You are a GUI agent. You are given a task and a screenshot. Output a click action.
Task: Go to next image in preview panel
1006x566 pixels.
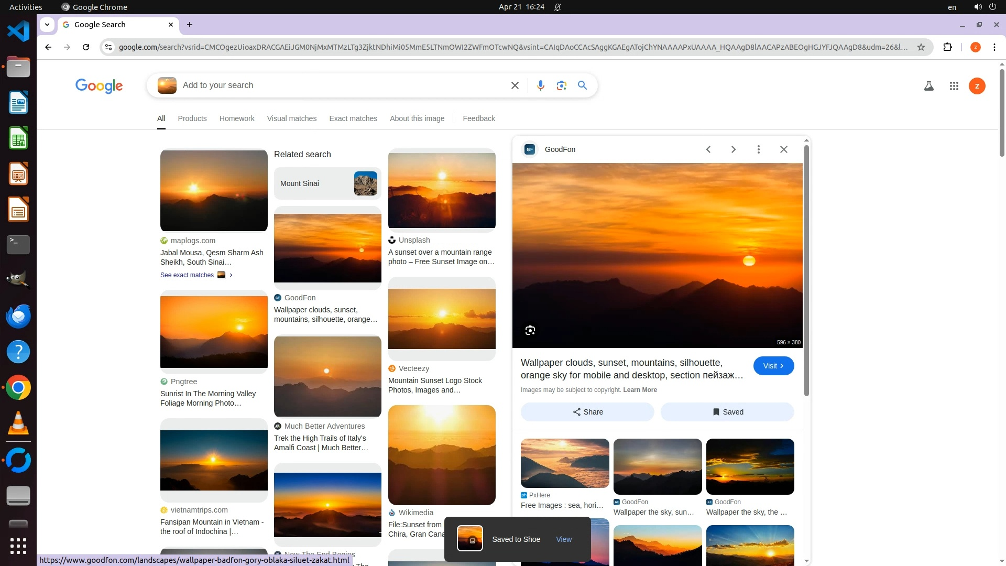click(733, 149)
